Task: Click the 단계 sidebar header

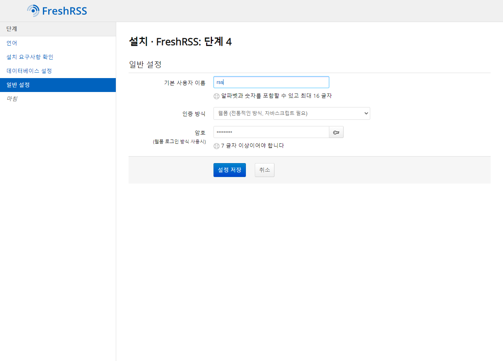Action: coord(12,29)
